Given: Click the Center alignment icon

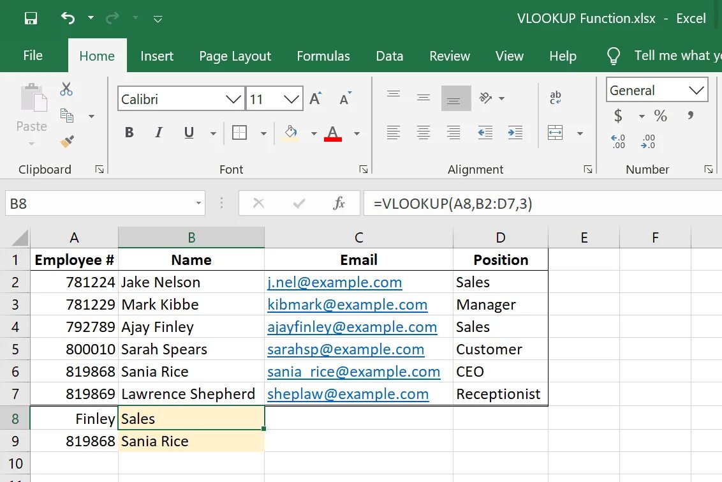Looking at the screenshot, I should 423,133.
